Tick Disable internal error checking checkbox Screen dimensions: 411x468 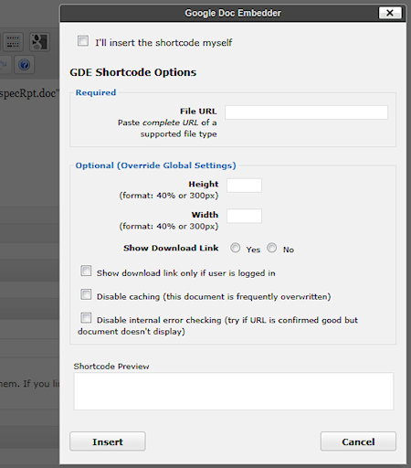pos(86,318)
